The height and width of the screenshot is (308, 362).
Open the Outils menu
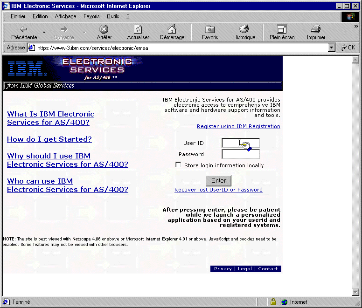tap(113, 16)
